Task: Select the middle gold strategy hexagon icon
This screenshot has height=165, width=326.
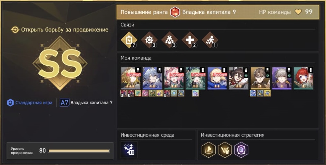Action: click(225, 150)
